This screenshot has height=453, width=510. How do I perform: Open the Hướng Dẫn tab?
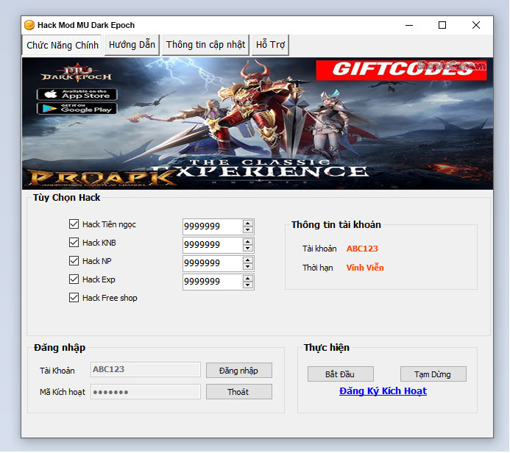point(132,45)
